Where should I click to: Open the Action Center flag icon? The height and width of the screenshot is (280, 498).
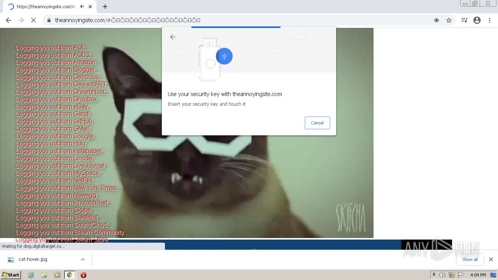pyautogui.click(x=461, y=275)
